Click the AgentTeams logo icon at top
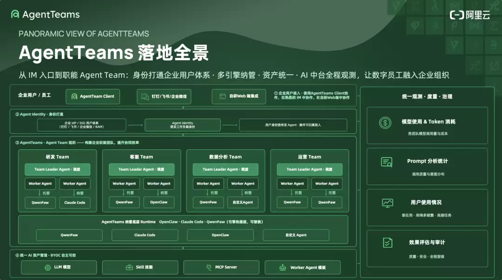Viewport: 502px width, 280px height. tap(15, 14)
